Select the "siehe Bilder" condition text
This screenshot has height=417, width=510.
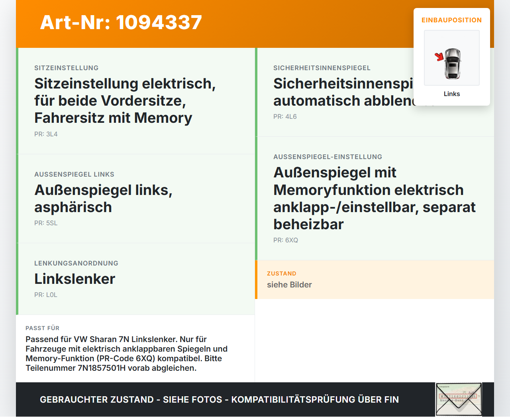(289, 285)
